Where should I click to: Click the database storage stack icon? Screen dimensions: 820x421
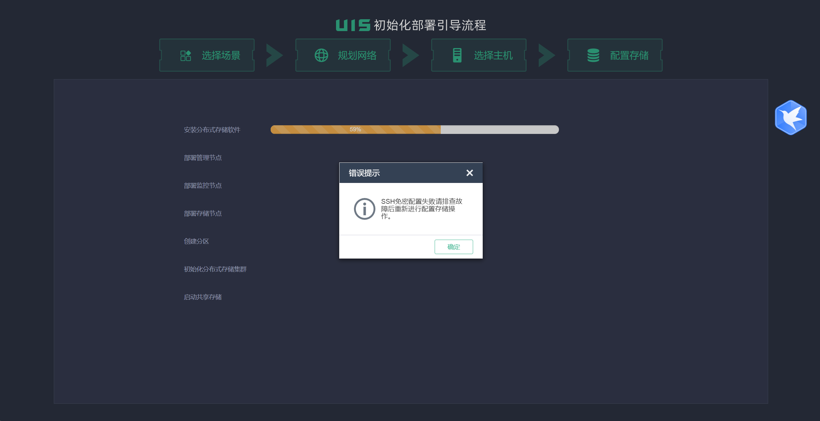point(593,55)
